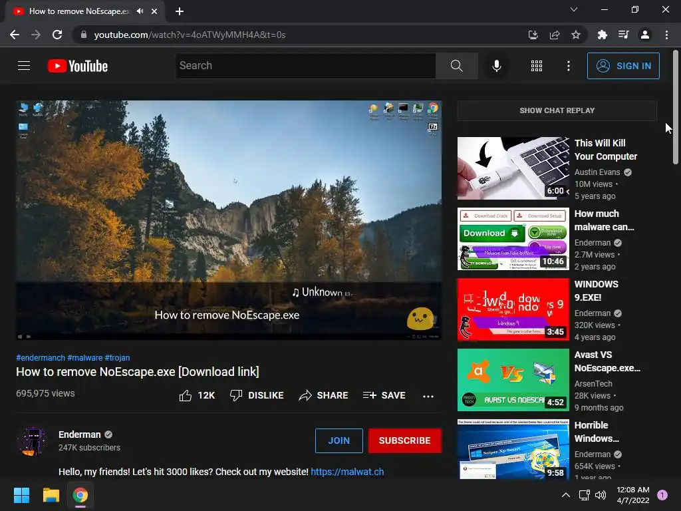Save the video to a playlist
Viewport: 681px width, 511px height.
[384, 395]
